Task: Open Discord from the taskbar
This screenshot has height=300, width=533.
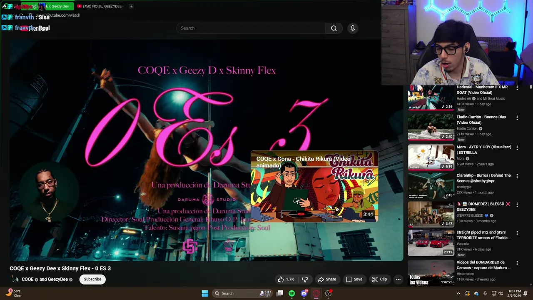Action: click(x=304, y=293)
